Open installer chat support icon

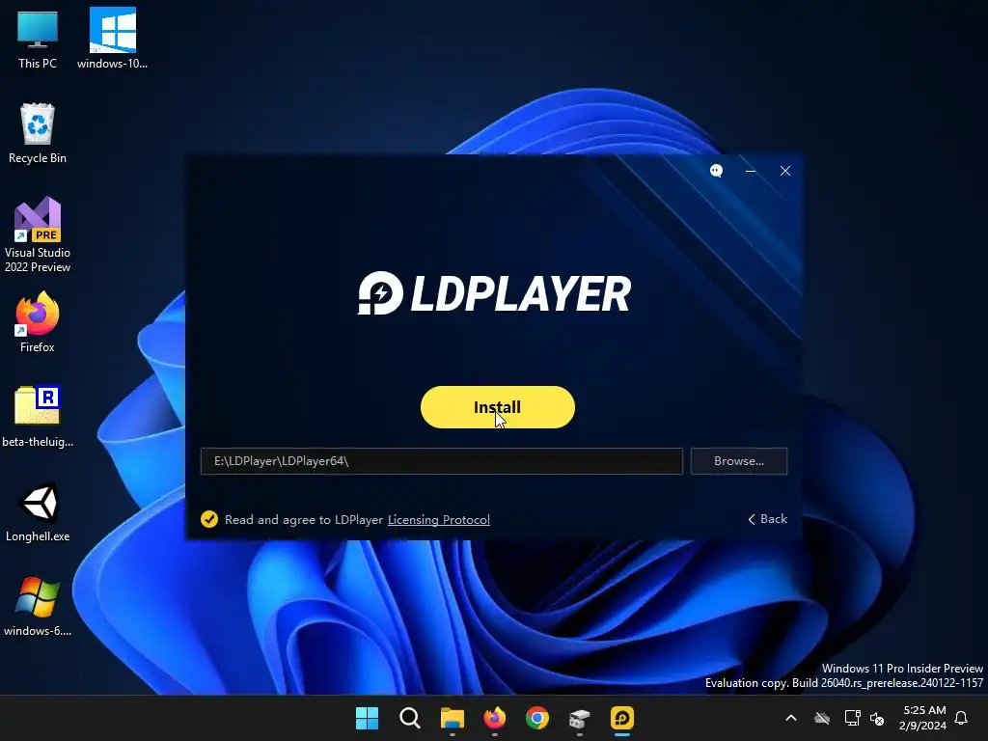point(716,171)
